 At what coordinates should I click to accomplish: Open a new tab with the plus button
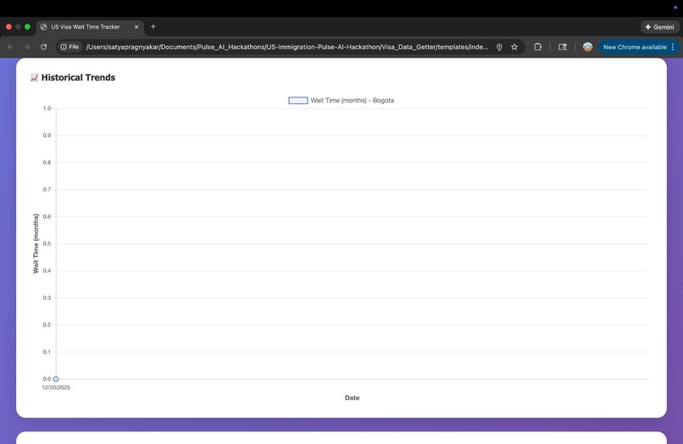tap(153, 26)
